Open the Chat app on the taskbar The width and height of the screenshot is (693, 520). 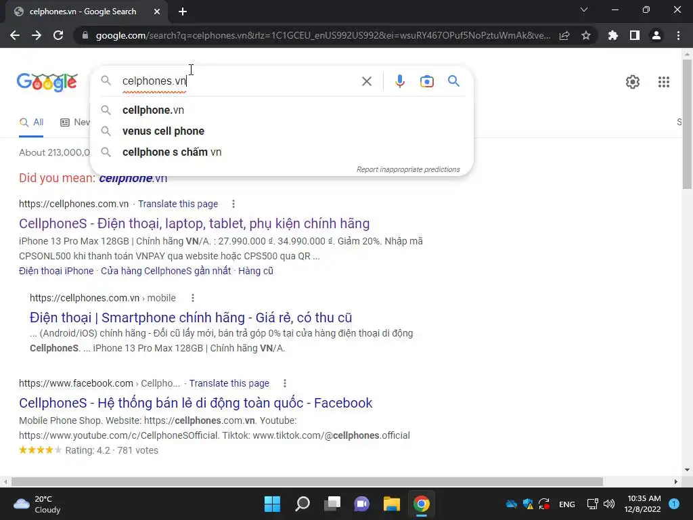(x=361, y=504)
